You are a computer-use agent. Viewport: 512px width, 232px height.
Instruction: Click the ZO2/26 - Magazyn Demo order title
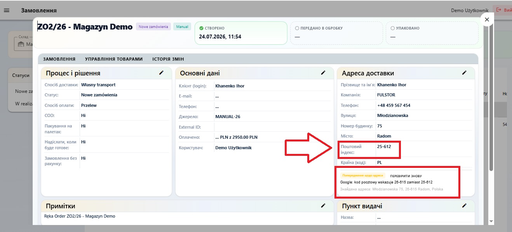[85, 27]
